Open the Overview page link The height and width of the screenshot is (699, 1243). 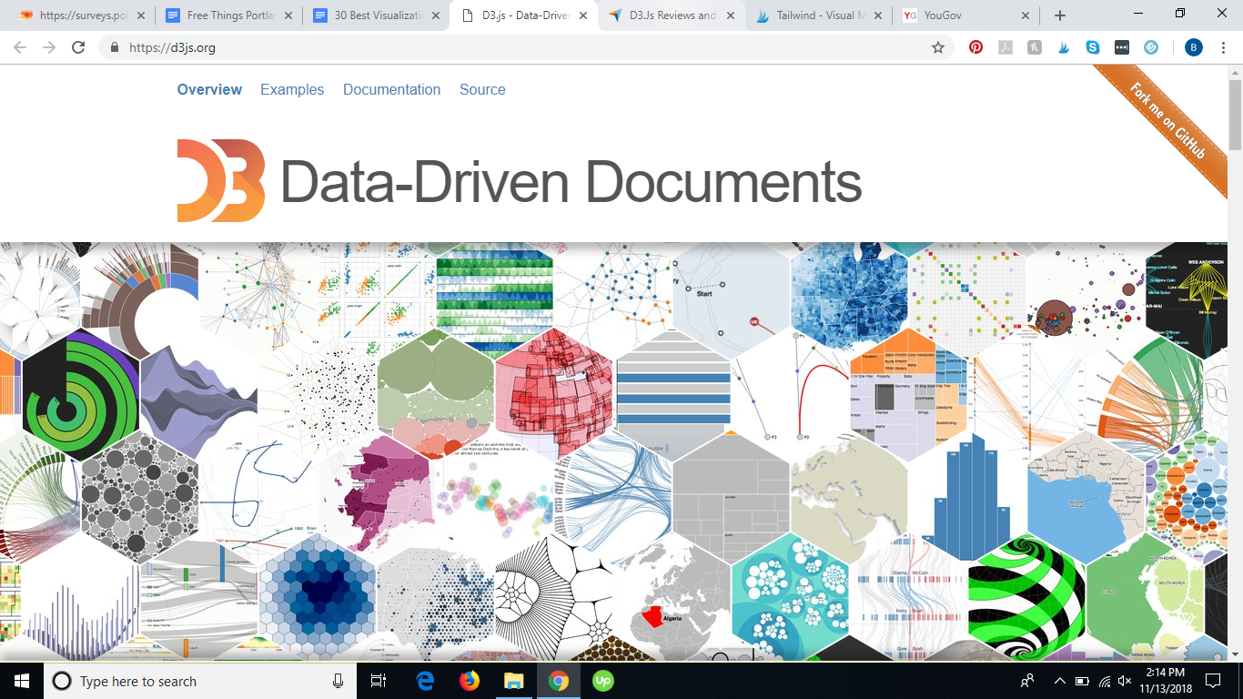[x=209, y=89]
